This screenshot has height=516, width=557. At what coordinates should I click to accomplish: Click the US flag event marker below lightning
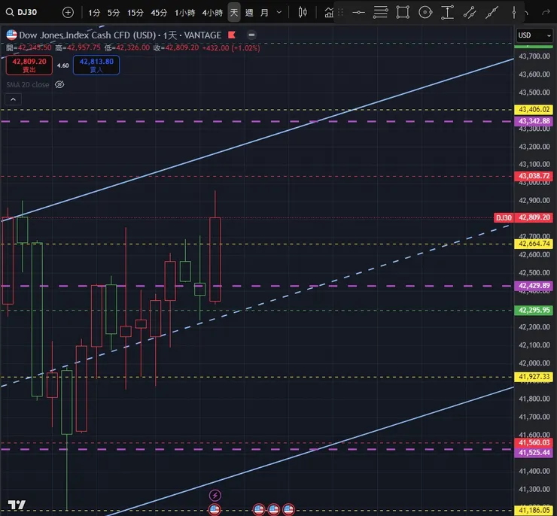[x=215, y=510]
